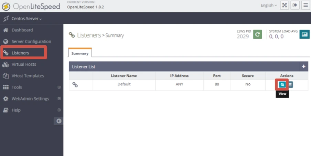Click the Tools grid icon
This screenshot has width=311, height=156.
coord(6,87)
